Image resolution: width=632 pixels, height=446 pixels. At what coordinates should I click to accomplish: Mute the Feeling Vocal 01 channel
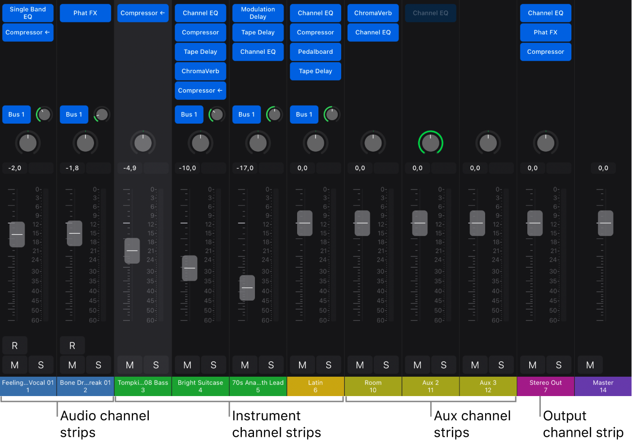[15, 365]
